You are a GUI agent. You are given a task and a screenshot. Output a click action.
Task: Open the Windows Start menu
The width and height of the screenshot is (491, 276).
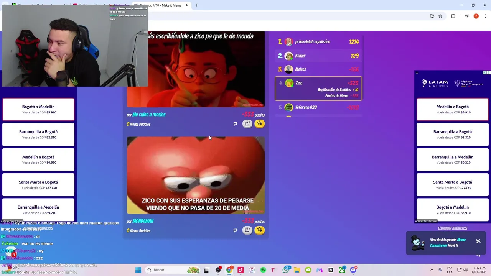click(x=138, y=270)
